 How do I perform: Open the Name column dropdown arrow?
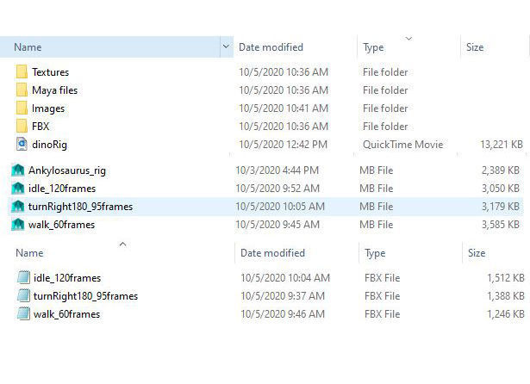(226, 47)
